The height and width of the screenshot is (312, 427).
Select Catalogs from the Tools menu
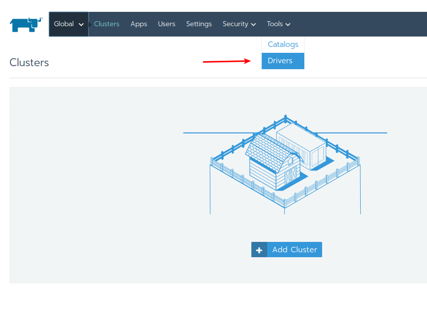[283, 44]
